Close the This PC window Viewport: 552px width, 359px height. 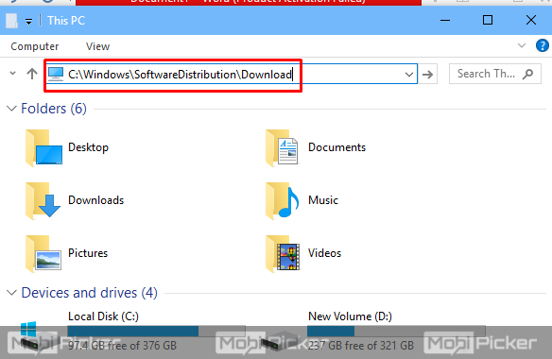point(531,20)
